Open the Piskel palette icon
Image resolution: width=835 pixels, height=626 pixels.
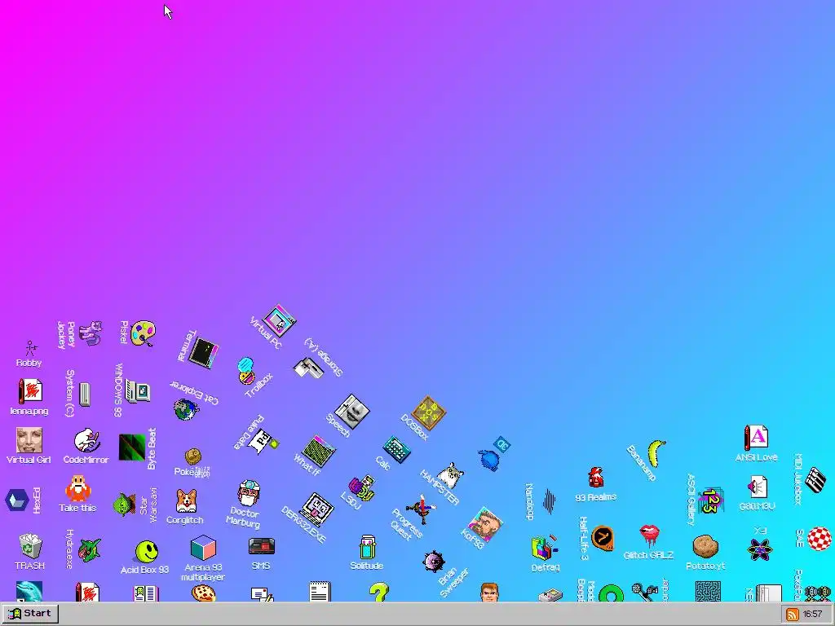[x=143, y=333]
